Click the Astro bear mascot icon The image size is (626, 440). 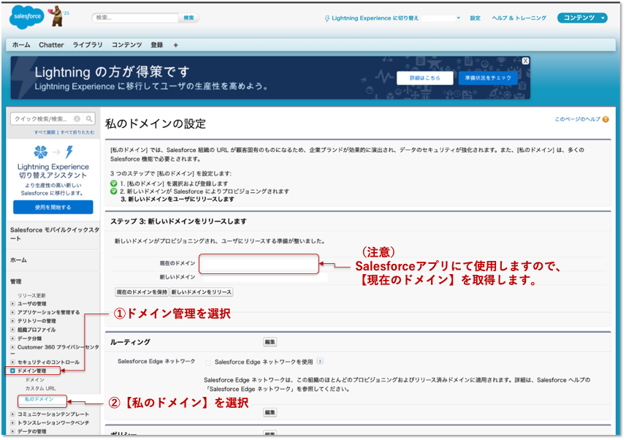click(x=57, y=16)
